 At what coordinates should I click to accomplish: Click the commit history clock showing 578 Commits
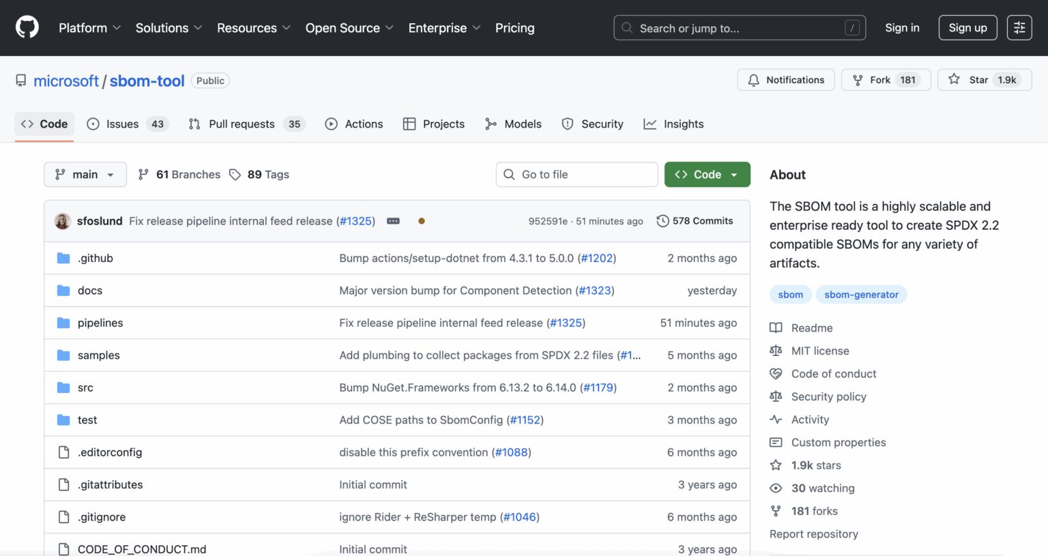[663, 221]
